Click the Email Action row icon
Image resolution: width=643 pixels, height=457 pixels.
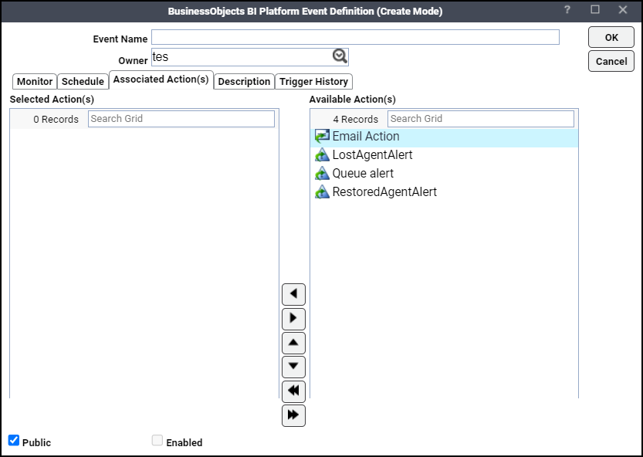pos(322,136)
